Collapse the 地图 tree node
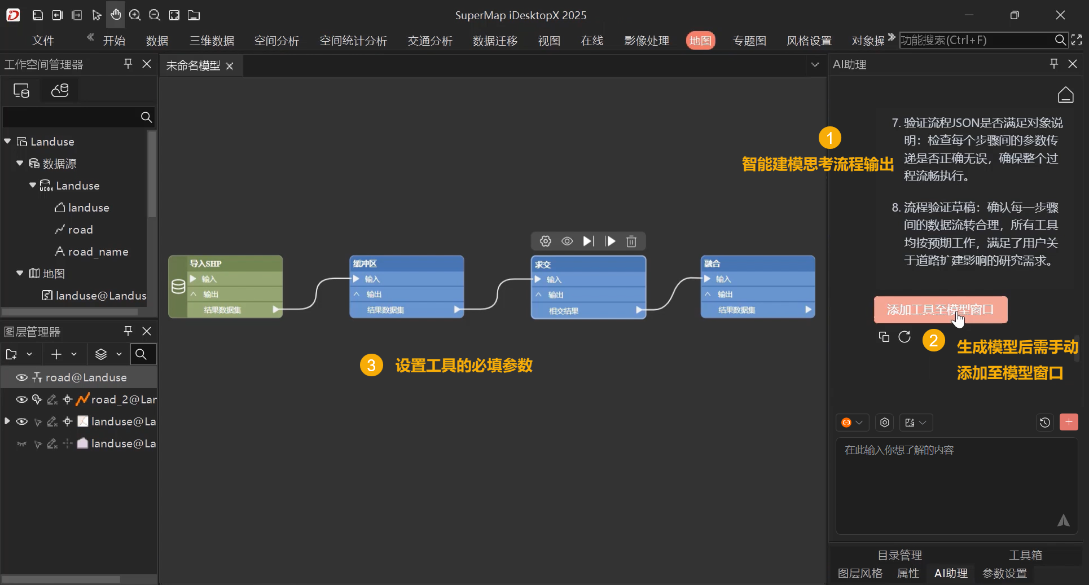The height and width of the screenshot is (585, 1089). coord(20,273)
